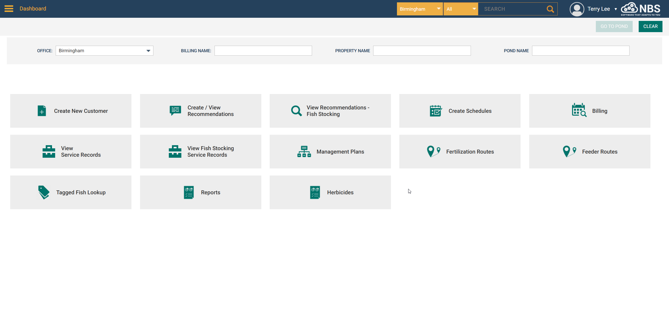Click the BILLING NAME input field
The image size is (669, 334).
pyautogui.click(x=263, y=51)
